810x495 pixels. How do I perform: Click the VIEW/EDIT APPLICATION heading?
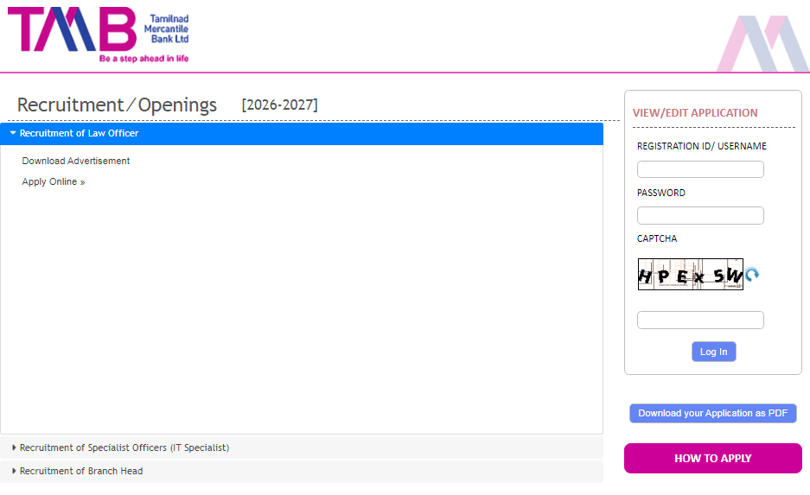click(695, 112)
